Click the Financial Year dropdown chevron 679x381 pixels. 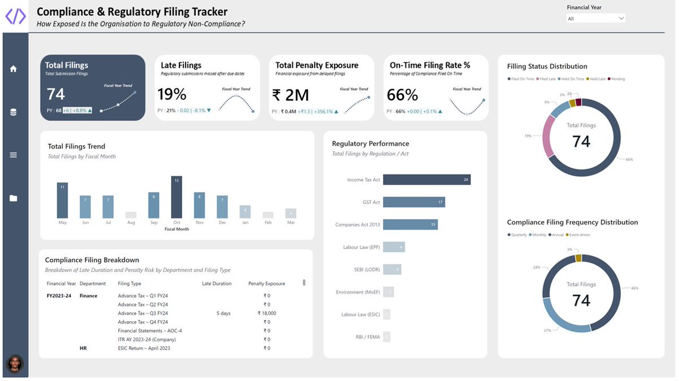click(x=621, y=19)
